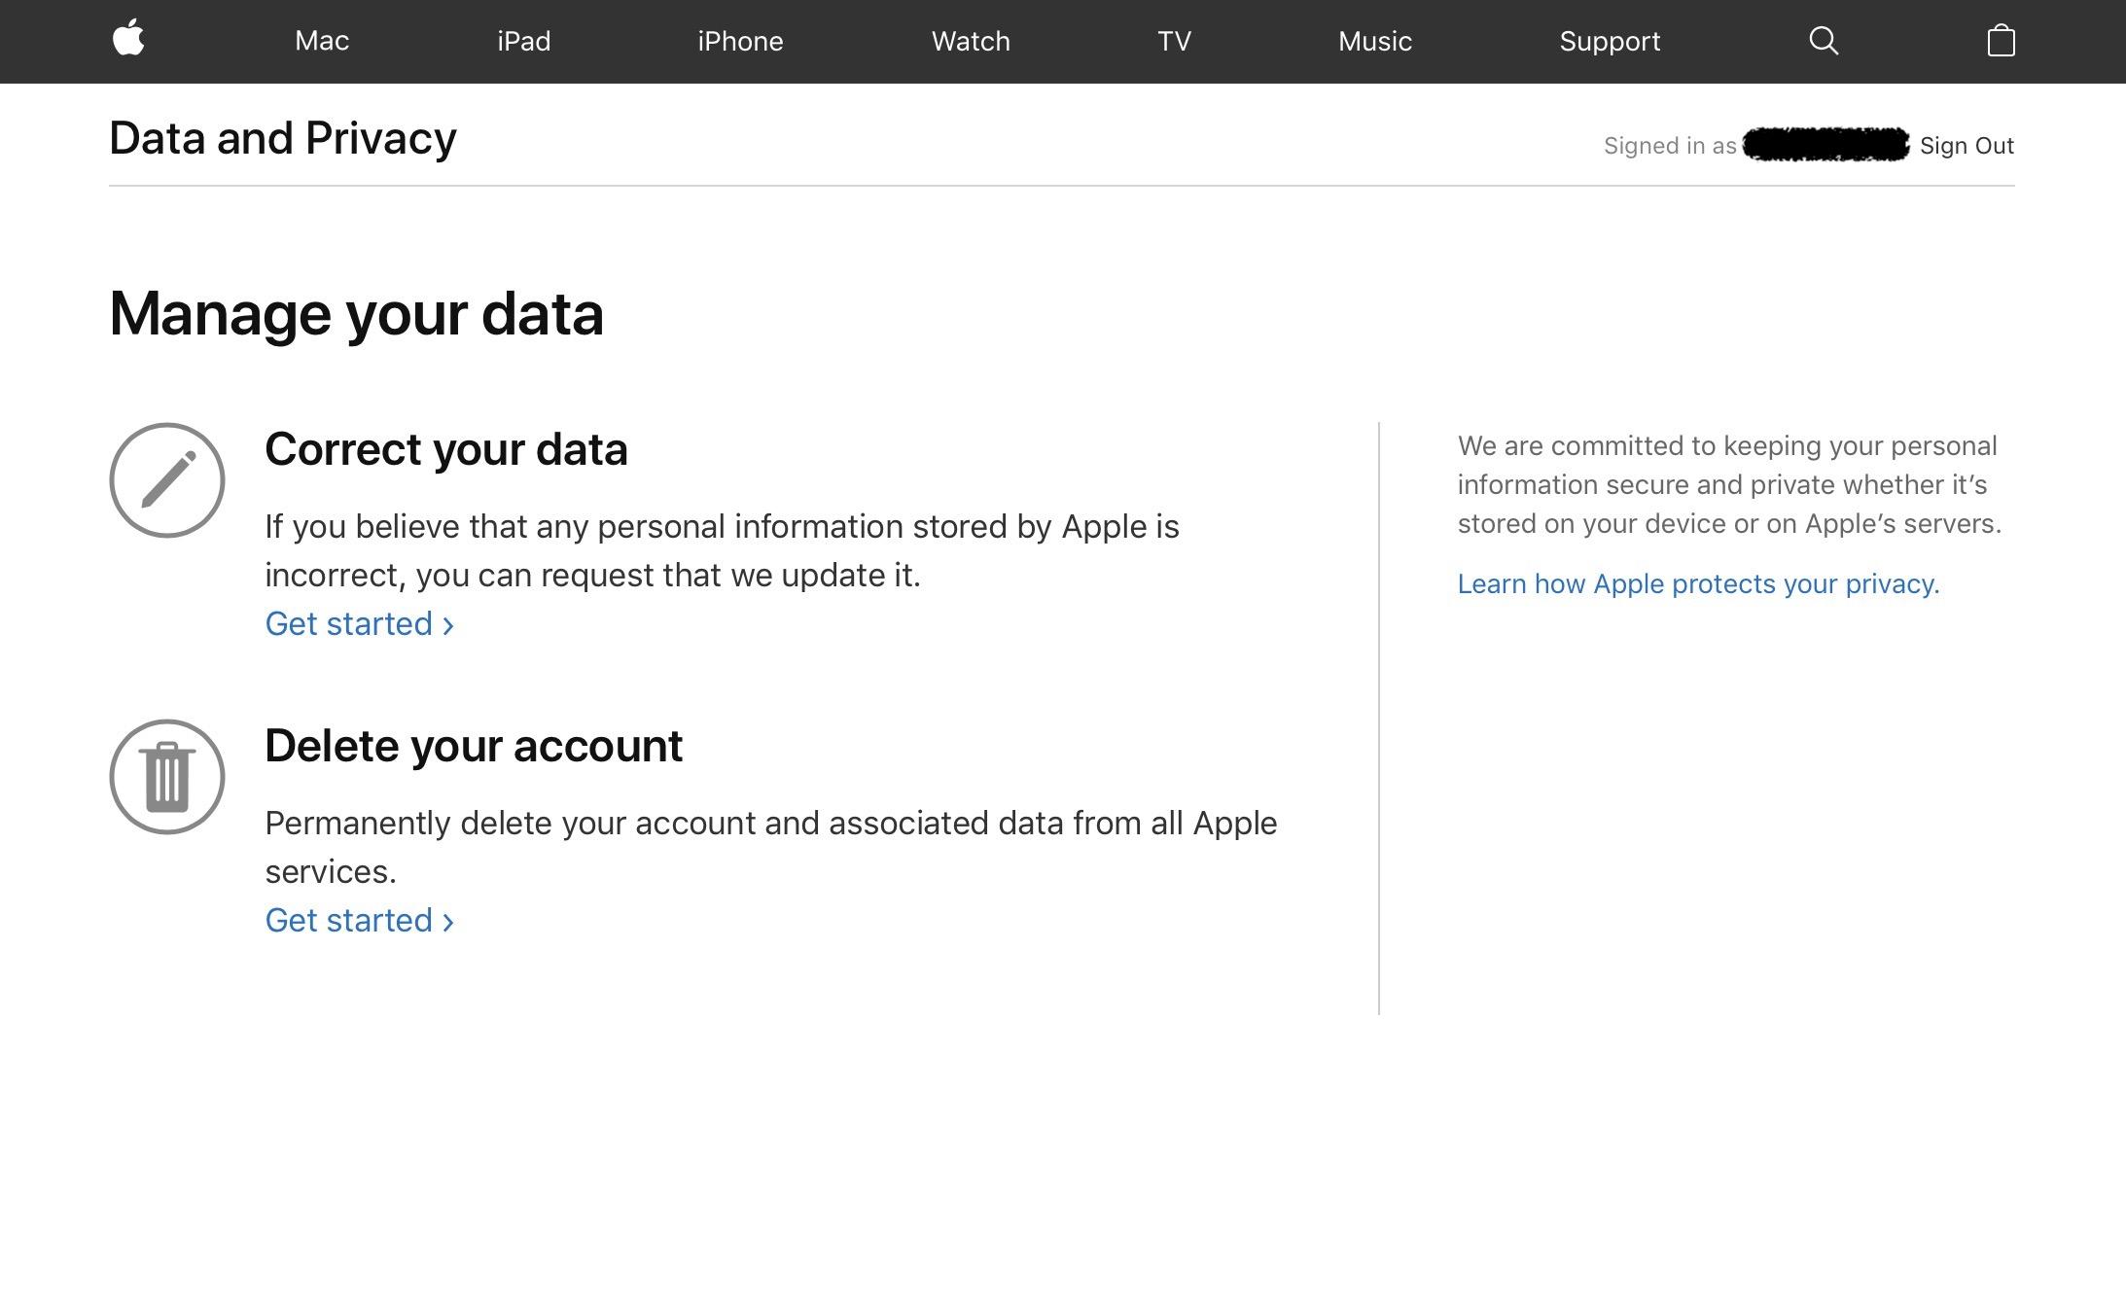Screen dimensions: 2126x1301
Task: Go to the Support page
Action: click(x=1610, y=41)
